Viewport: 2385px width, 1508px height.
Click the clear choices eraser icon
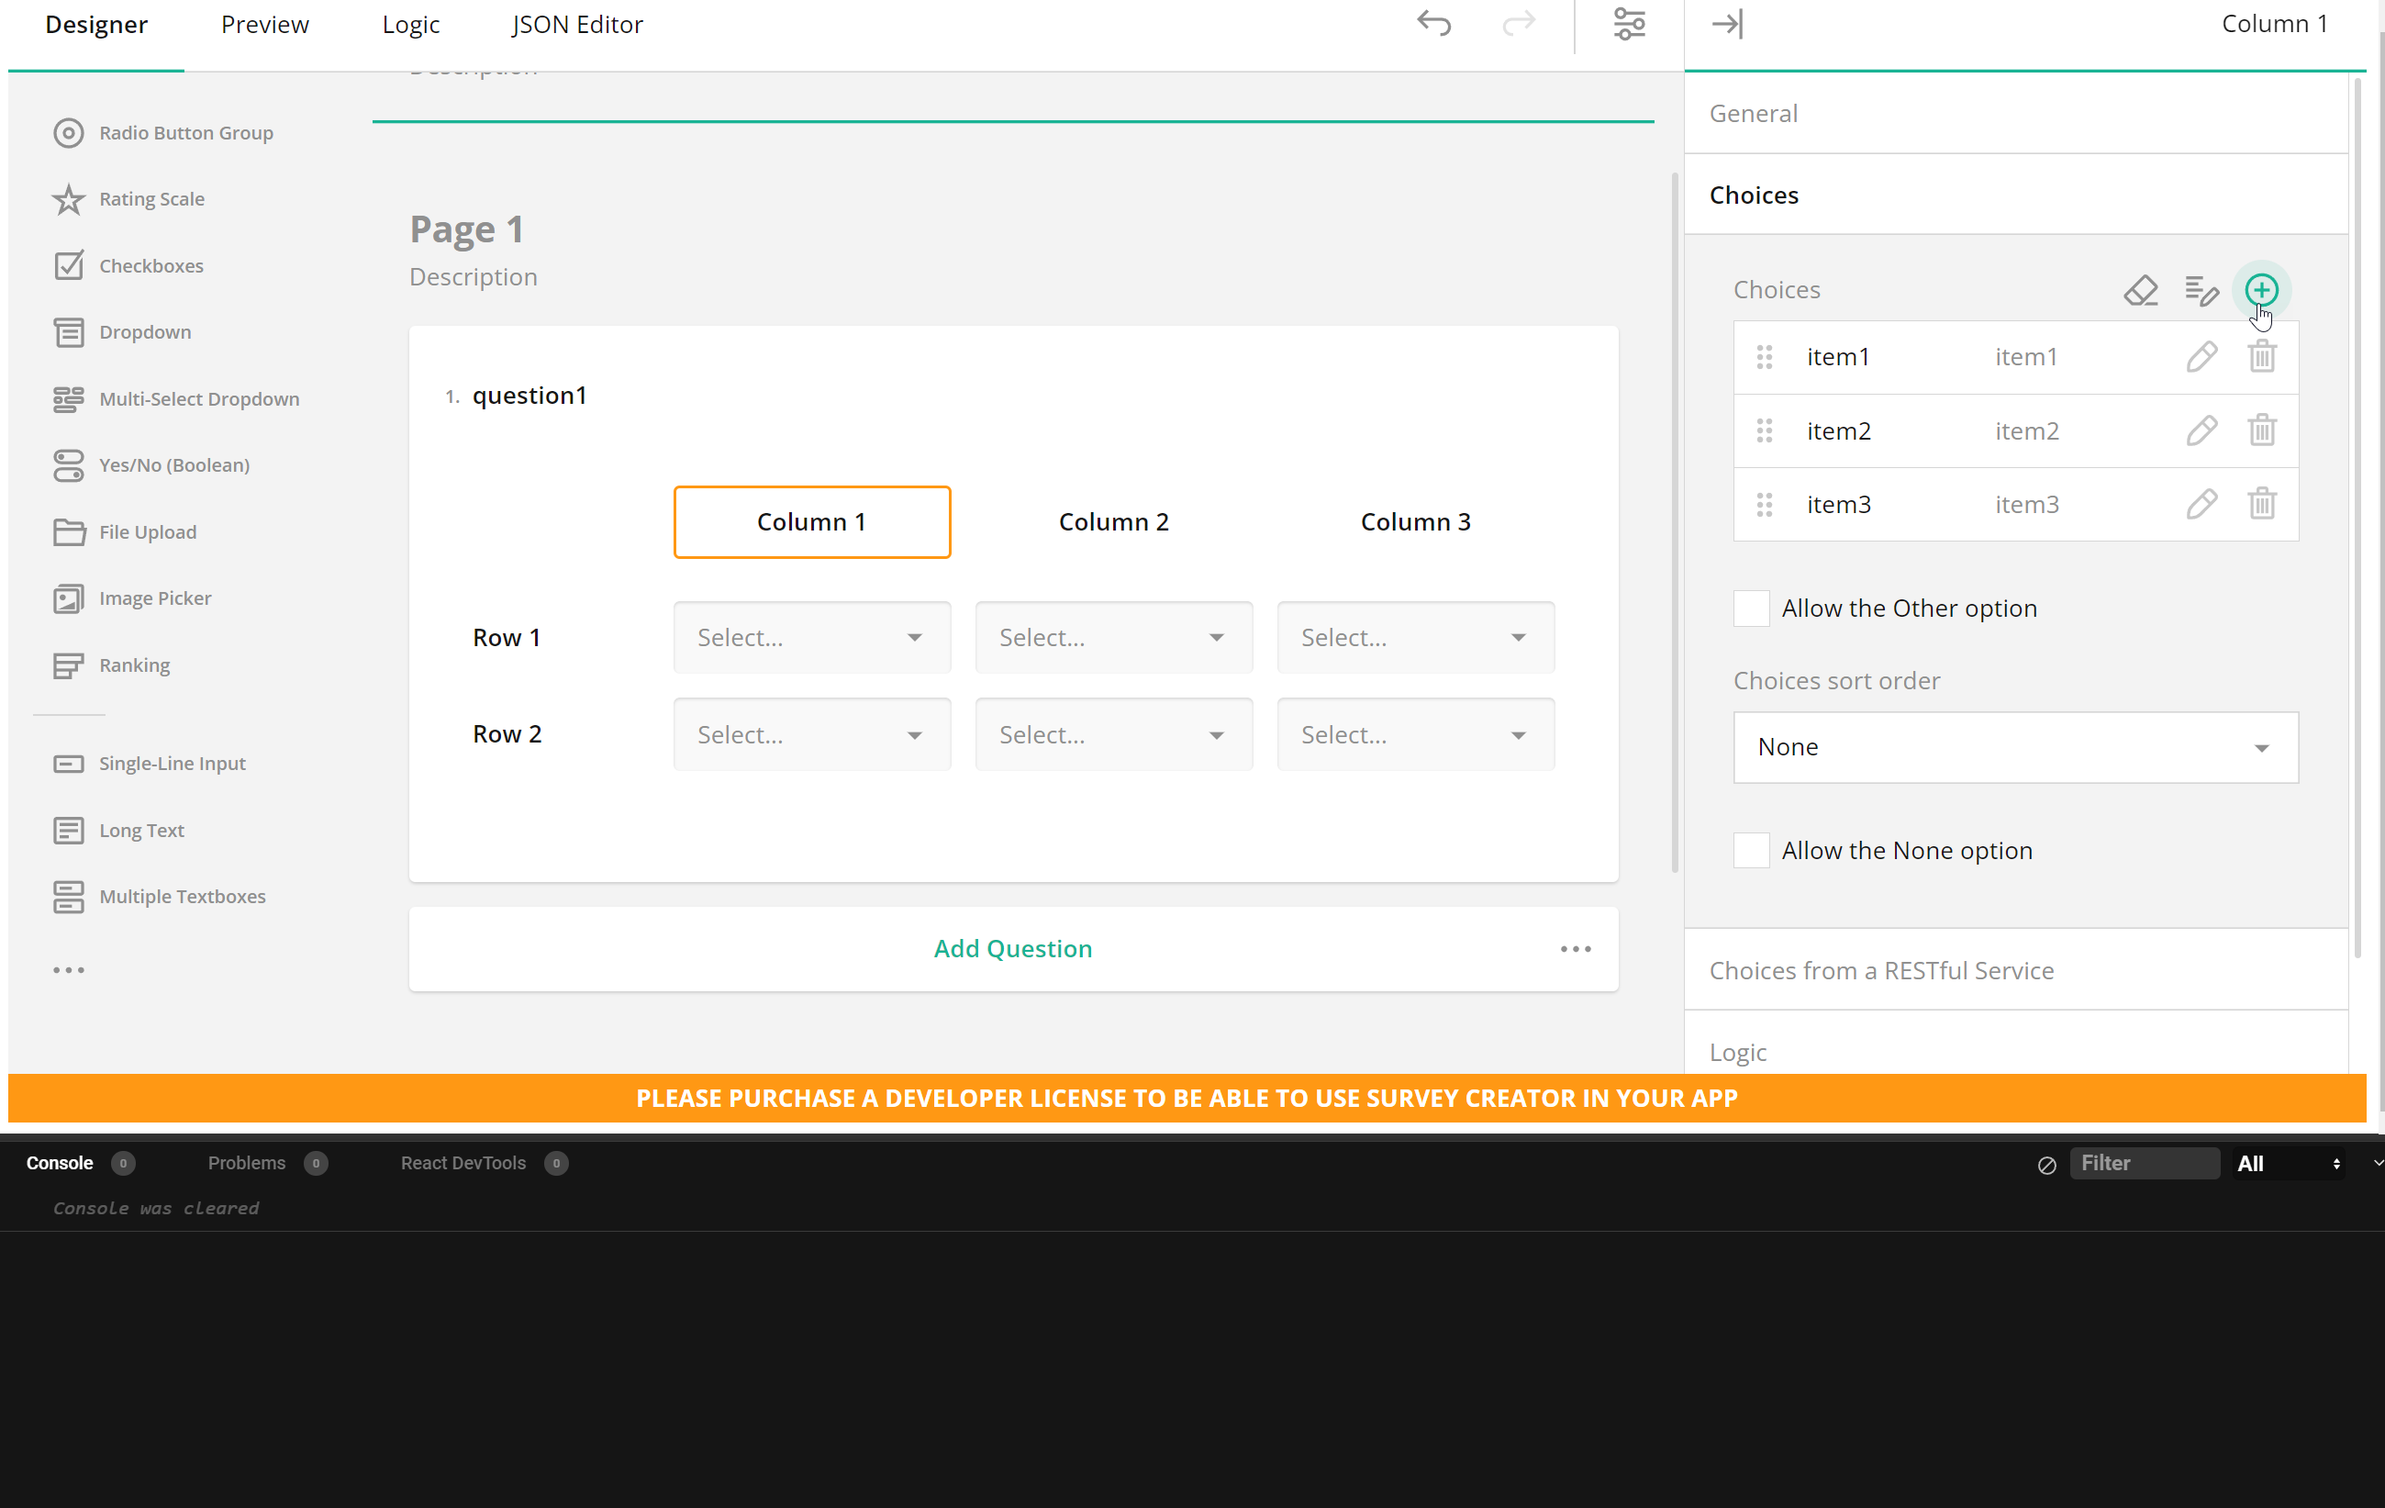tap(2139, 290)
